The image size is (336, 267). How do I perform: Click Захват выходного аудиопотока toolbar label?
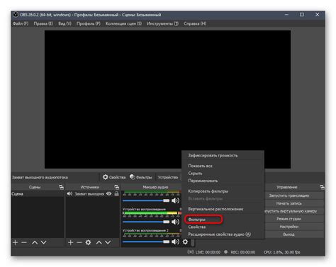click(40, 177)
